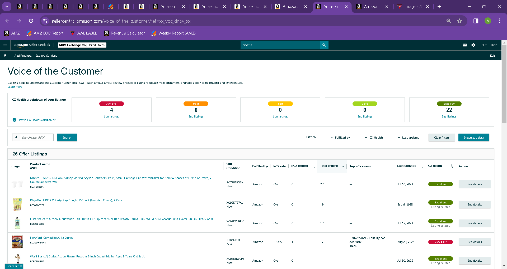
Task: Open the Play-Doh product thumbnail
Action: [x=17, y=204]
